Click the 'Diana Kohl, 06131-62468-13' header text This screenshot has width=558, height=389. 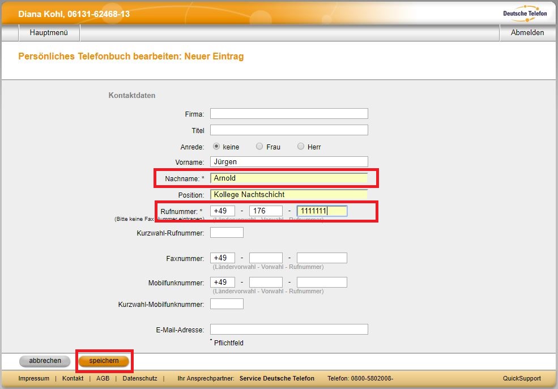point(74,14)
